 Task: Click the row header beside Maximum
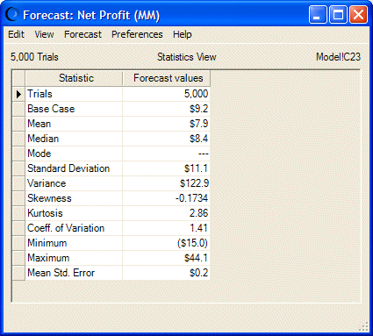18,258
